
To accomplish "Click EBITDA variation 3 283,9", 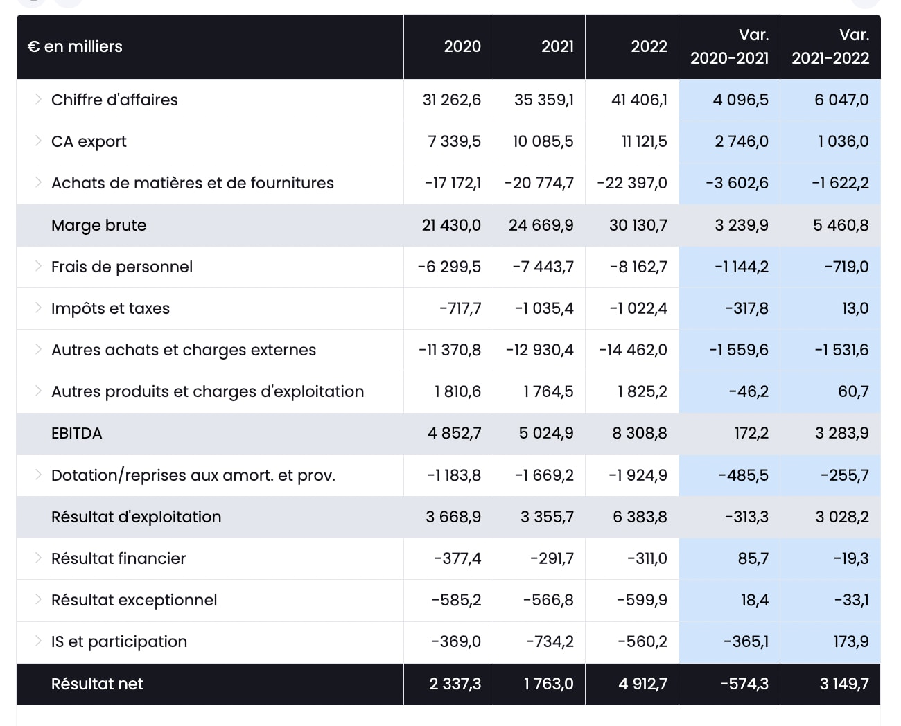I will pos(841,433).
